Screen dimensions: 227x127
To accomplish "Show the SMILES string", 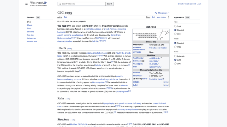I will click(x=166, y=82).
